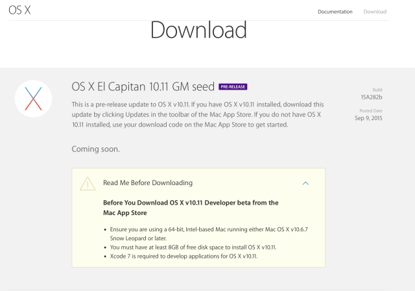Click the 64-bit Intel-based Mac bullet
Screen dimensions: 415x291
click(x=209, y=234)
